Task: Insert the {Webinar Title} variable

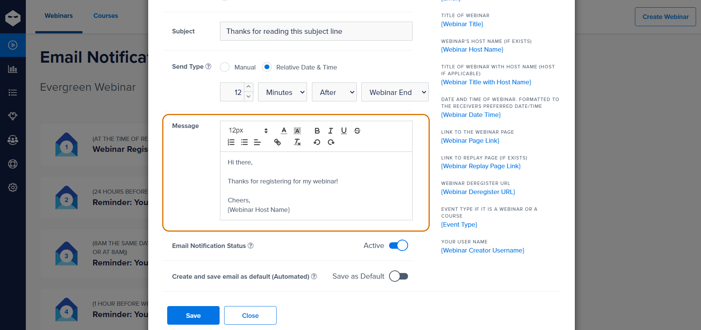Action: (462, 24)
